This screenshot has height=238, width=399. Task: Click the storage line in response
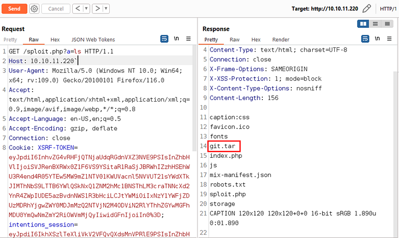click(222, 204)
